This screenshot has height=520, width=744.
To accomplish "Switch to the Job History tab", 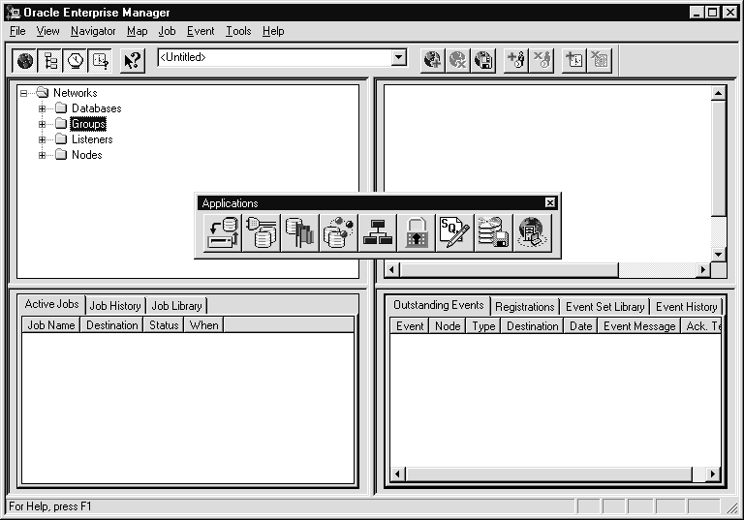I will (x=115, y=306).
